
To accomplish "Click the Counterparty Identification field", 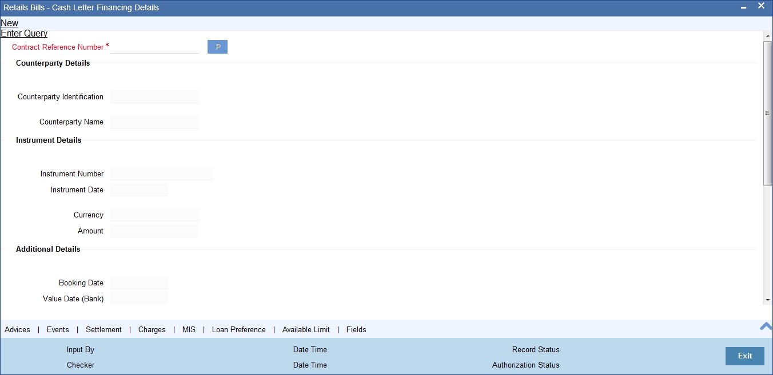I will pos(154,96).
